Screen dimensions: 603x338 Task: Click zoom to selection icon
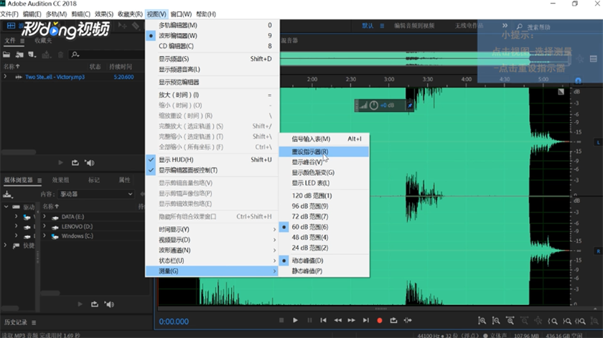pos(580,321)
